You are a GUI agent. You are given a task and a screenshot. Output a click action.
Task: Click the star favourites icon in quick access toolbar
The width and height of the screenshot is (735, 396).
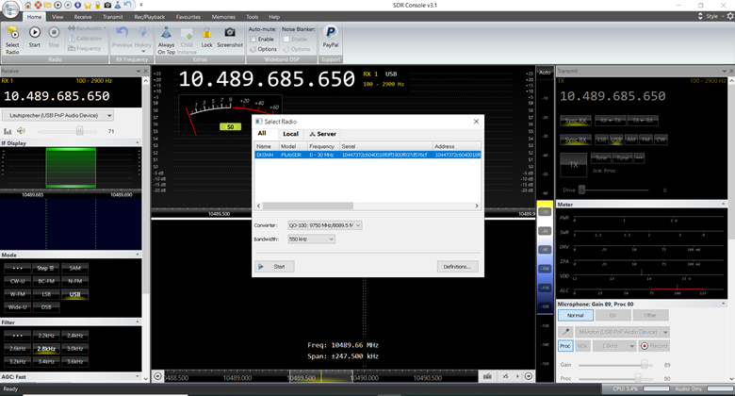tap(88, 5)
